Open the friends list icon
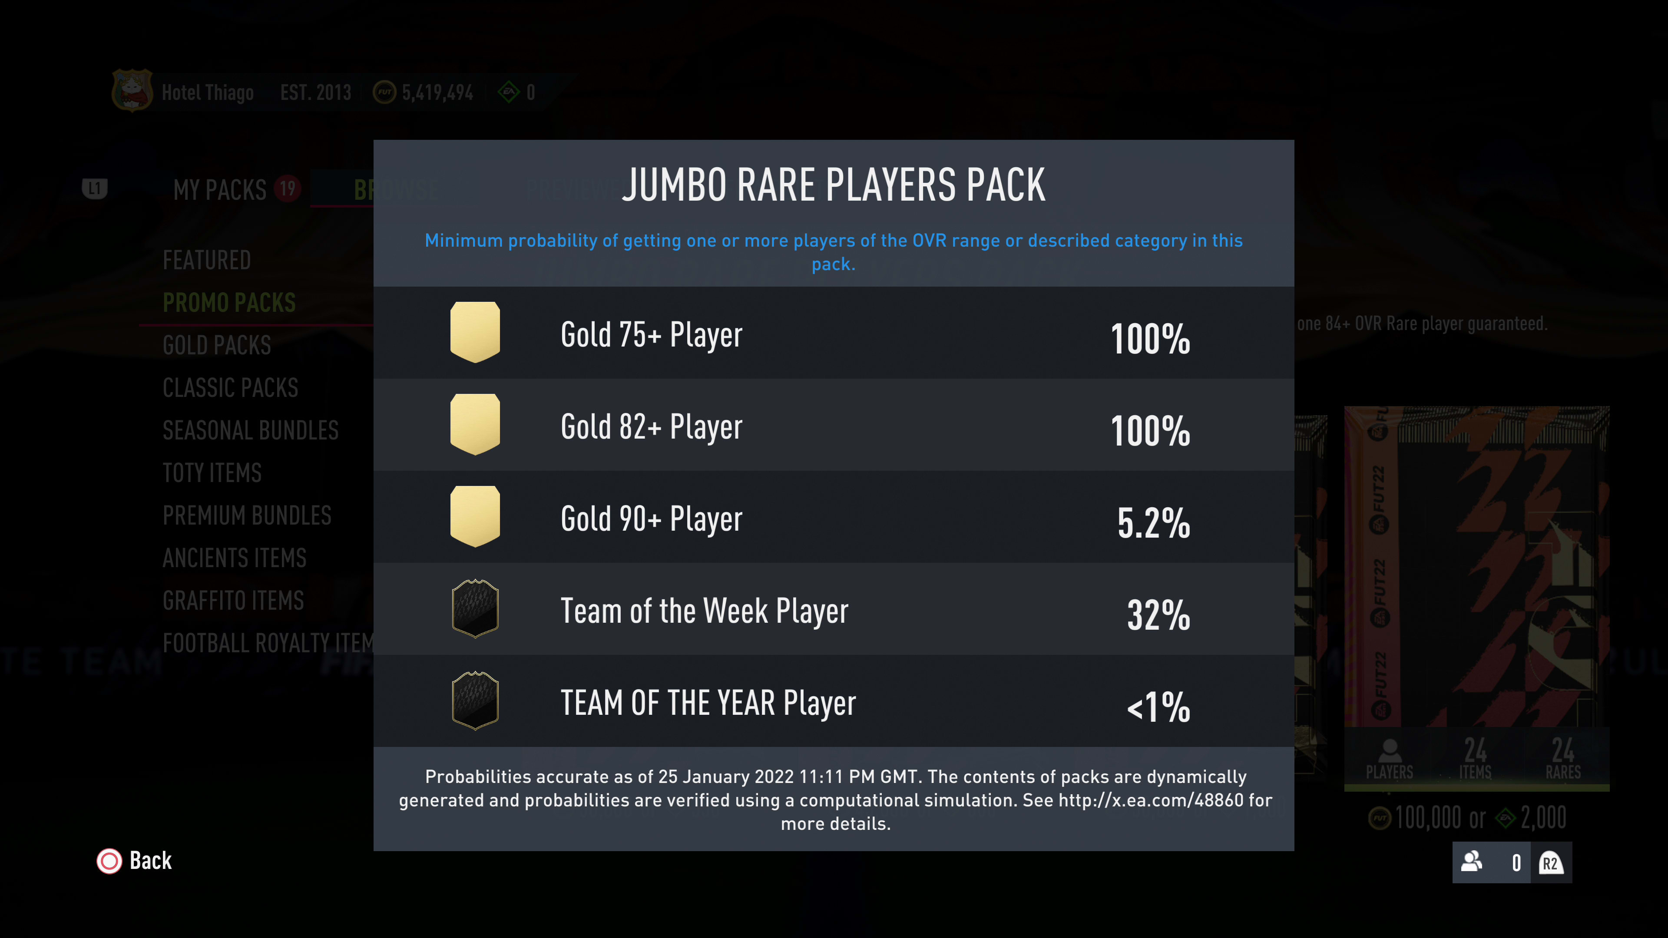The width and height of the screenshot is (1668, 938). 1472,862
